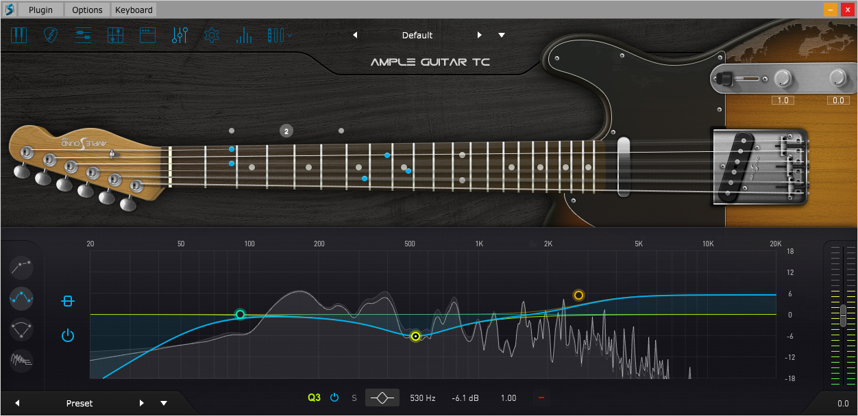Open the four-pane fader grid panel icon

[x=116, y=36]
